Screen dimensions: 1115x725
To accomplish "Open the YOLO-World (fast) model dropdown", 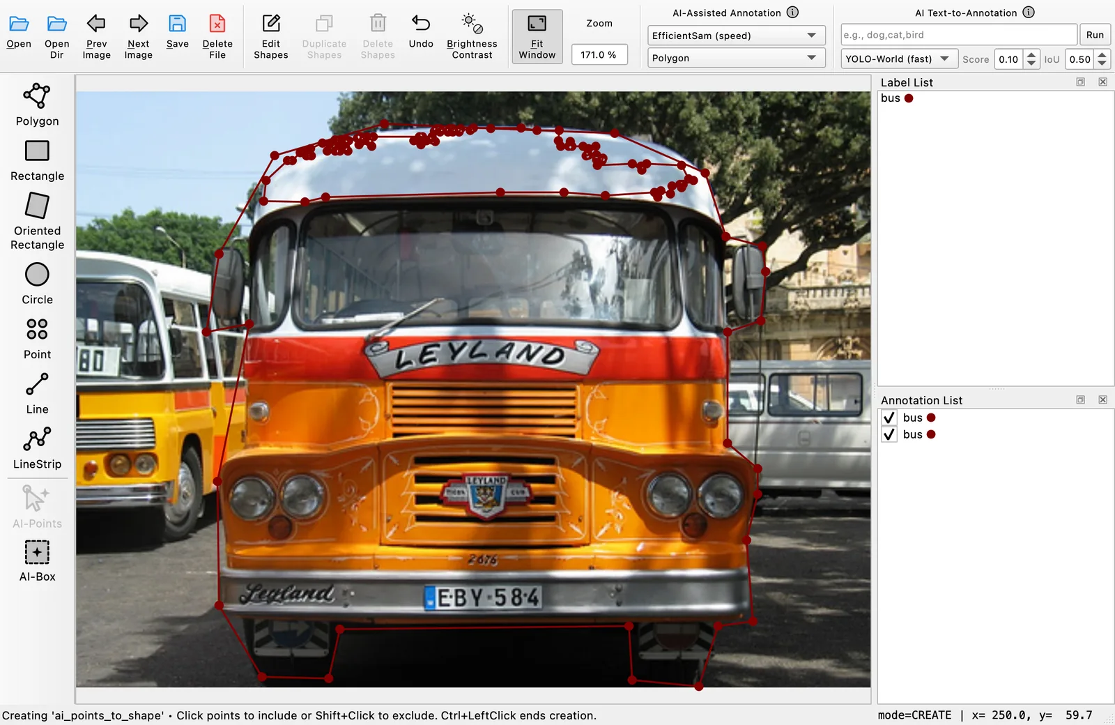I will click(899, 59).
